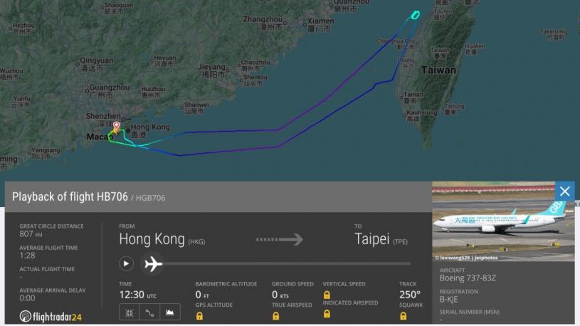580x326 pixels.
Task: Click the lock icon under GPS Altitude
Action: 199,316
